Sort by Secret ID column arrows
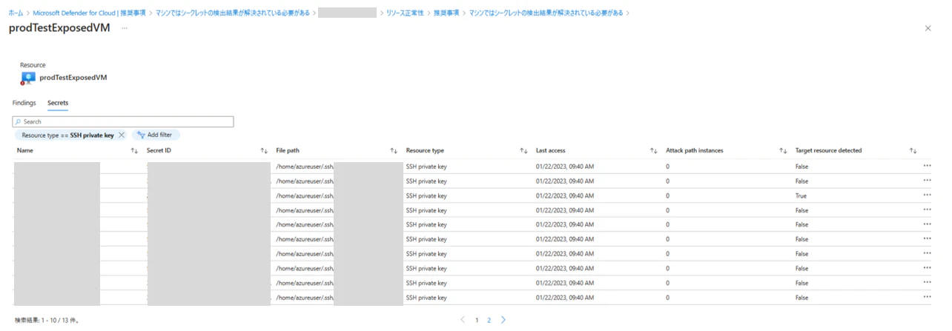Screen dimensions: 952x331 point(264,150)
